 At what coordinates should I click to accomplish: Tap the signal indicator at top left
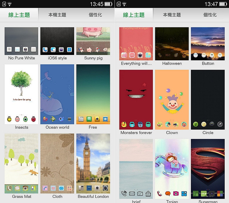coord(3,4)
